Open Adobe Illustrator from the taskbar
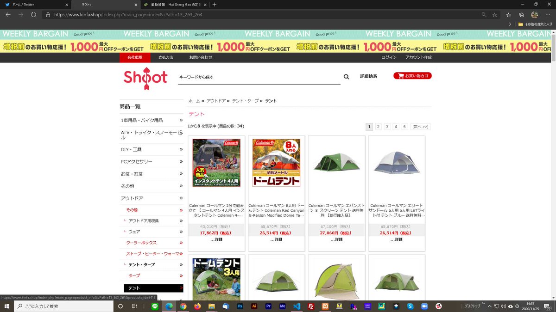The height and width of the screenshot is (312, 556). [x=254, y=306]
